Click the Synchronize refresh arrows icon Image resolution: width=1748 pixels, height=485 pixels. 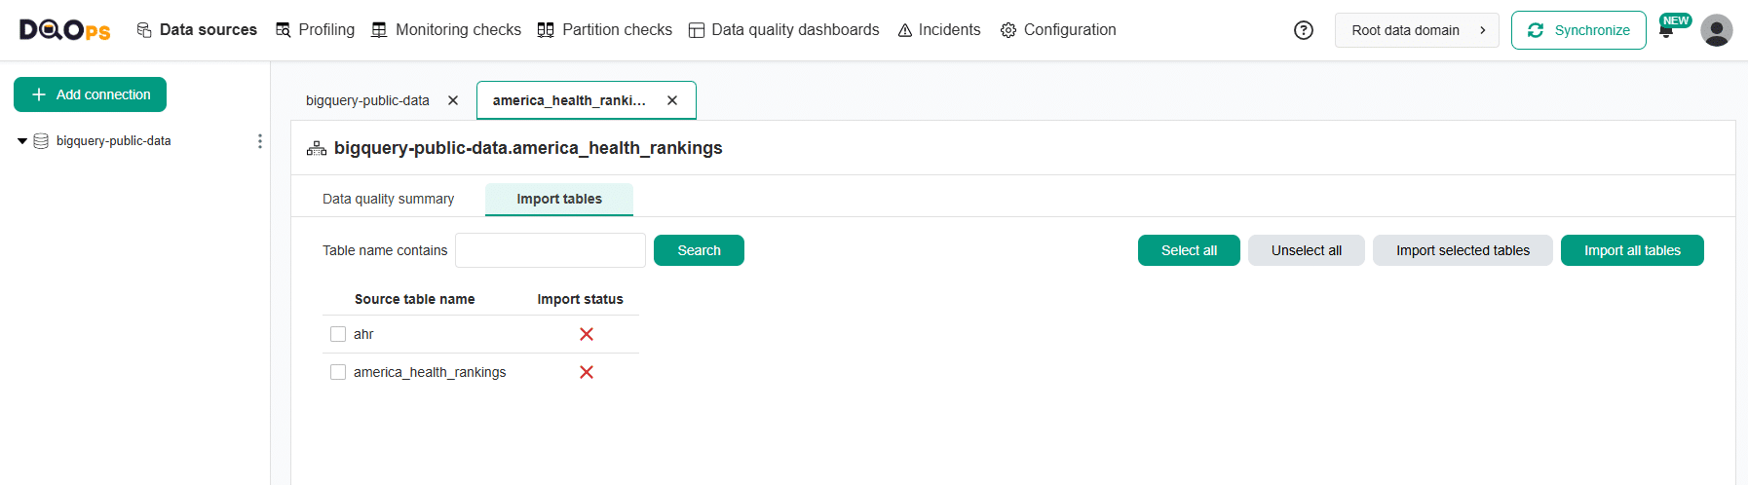click(1536, 30)
